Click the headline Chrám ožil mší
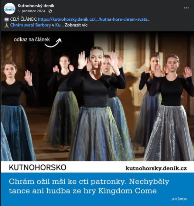Viewport: 194px width, 206px height. (x=89, y=186)
